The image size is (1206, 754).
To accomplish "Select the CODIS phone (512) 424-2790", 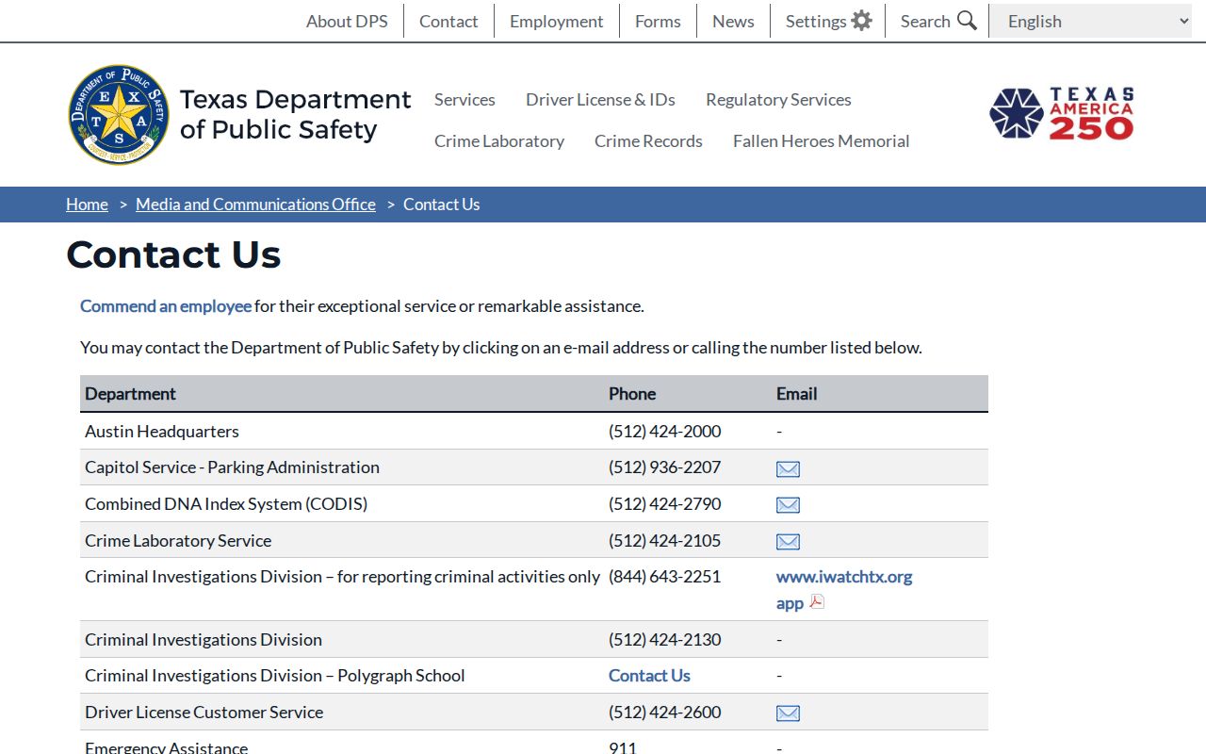I will pyautogui.click(x=665, y=504).
